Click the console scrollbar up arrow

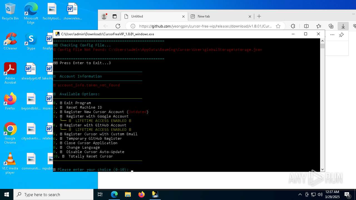point(323,41)
